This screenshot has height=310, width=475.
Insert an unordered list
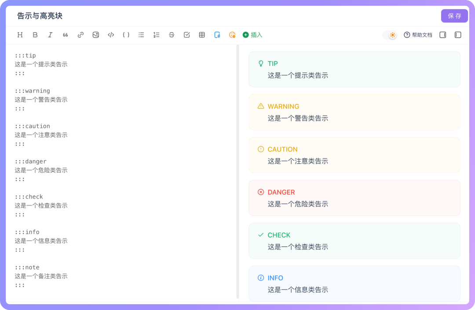coord(141,35)
